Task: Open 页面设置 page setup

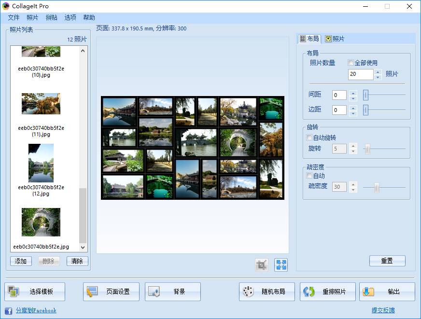Action: (111, 291)
